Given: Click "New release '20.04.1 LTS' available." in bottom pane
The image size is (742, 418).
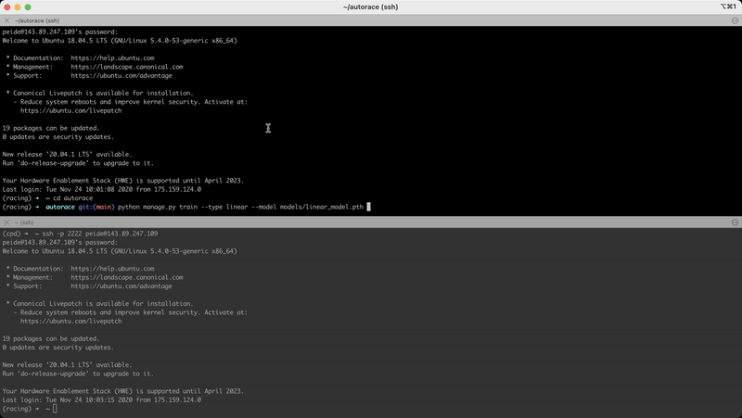Looking at the screenshot, I should pos(67,365).
